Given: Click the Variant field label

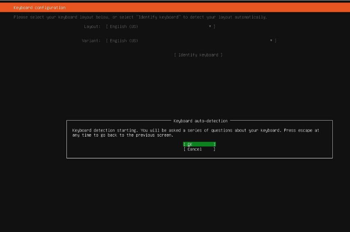Looking at the screenshot, I should click(x=91, y=41).
